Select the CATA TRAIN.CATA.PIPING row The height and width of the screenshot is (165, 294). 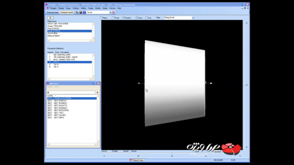(x=72, y=98)
